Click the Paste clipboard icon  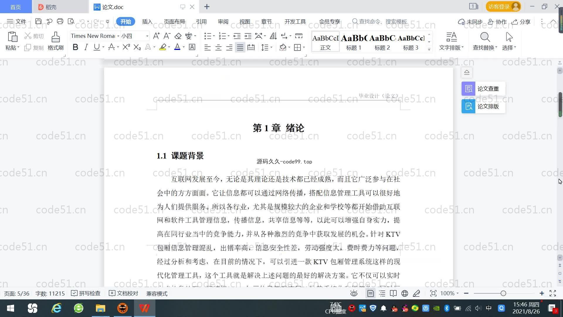(x=12, y=37)
